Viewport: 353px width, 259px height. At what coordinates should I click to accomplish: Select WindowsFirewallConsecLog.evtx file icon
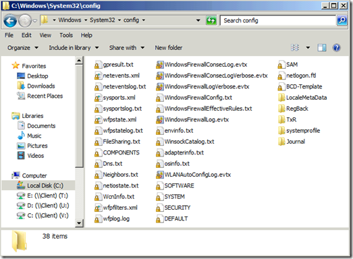159,65
